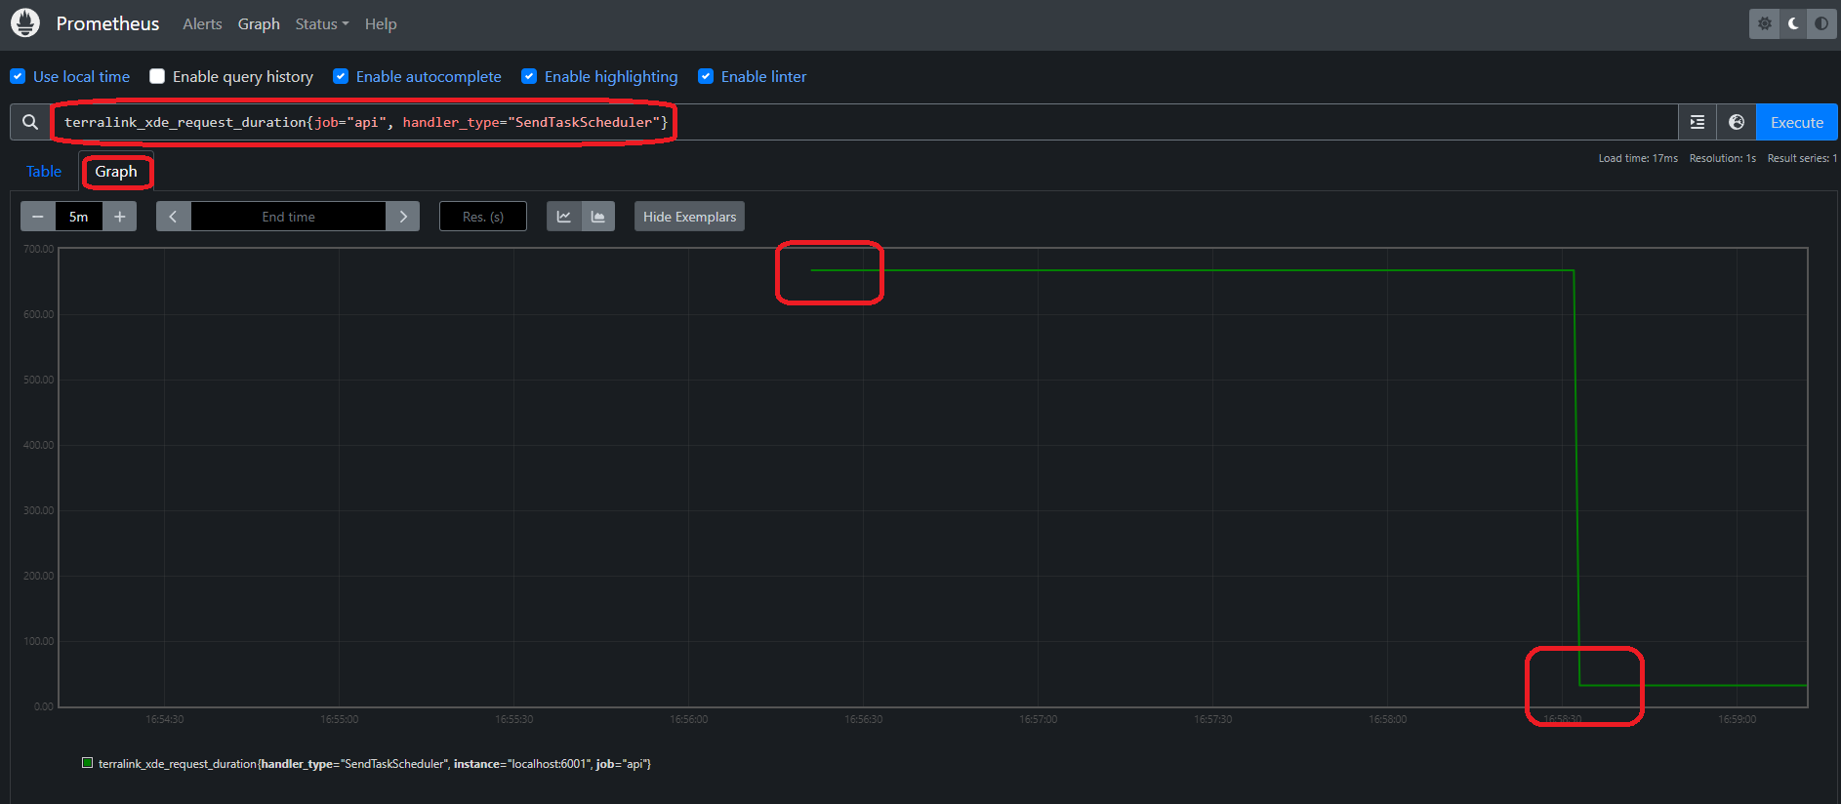1841x804 pixels.
Task: Click Hide Exemplars button
Action: [x=689, y=217]
